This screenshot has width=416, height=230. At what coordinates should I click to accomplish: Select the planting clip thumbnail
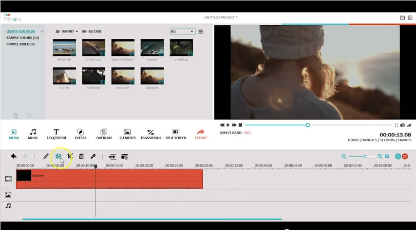point(181,48)
